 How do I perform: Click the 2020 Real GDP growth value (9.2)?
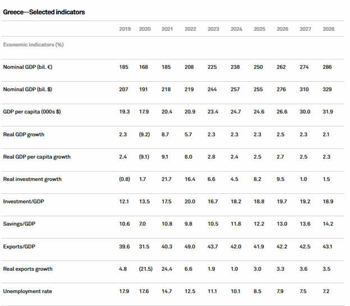[145, 135]
